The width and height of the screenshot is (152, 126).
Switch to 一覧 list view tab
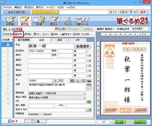pos(36,121)
